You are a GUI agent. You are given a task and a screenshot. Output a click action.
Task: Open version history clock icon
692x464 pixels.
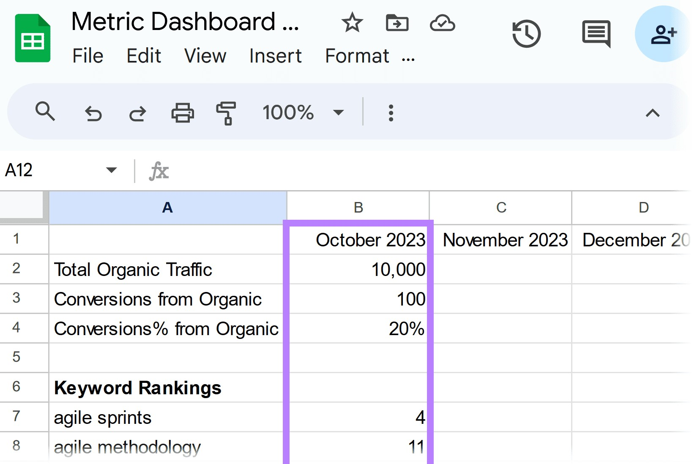(x=526, y=33)
